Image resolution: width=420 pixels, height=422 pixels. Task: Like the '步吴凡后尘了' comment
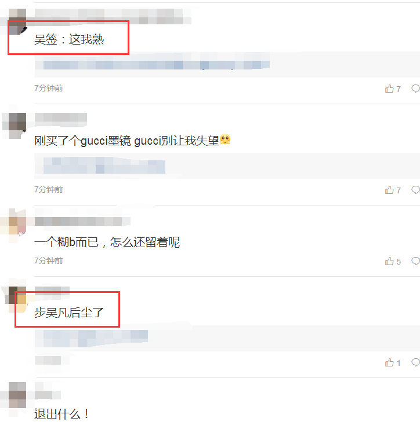point(393,362)
